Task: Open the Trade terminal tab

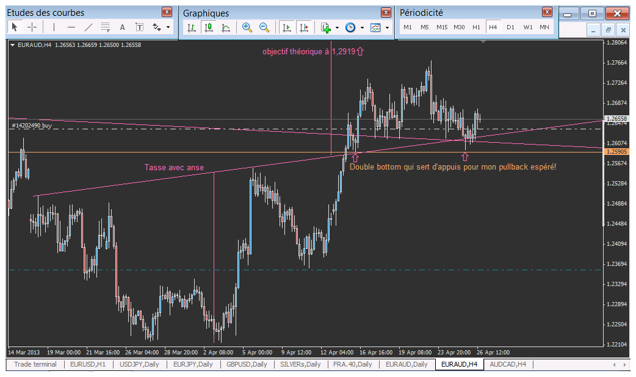Action: (35, 364)
